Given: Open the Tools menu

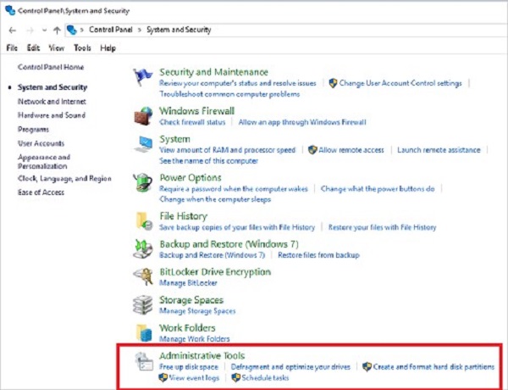Looking at the screenshot, I should (82, 48).
